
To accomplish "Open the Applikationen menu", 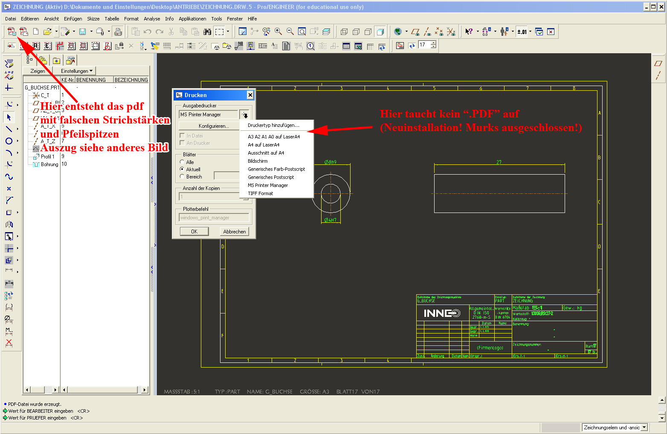I will [192, 19].
